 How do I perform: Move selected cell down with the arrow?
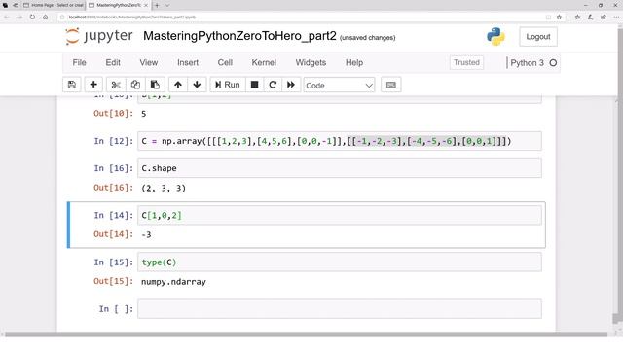tap(197, 85)
